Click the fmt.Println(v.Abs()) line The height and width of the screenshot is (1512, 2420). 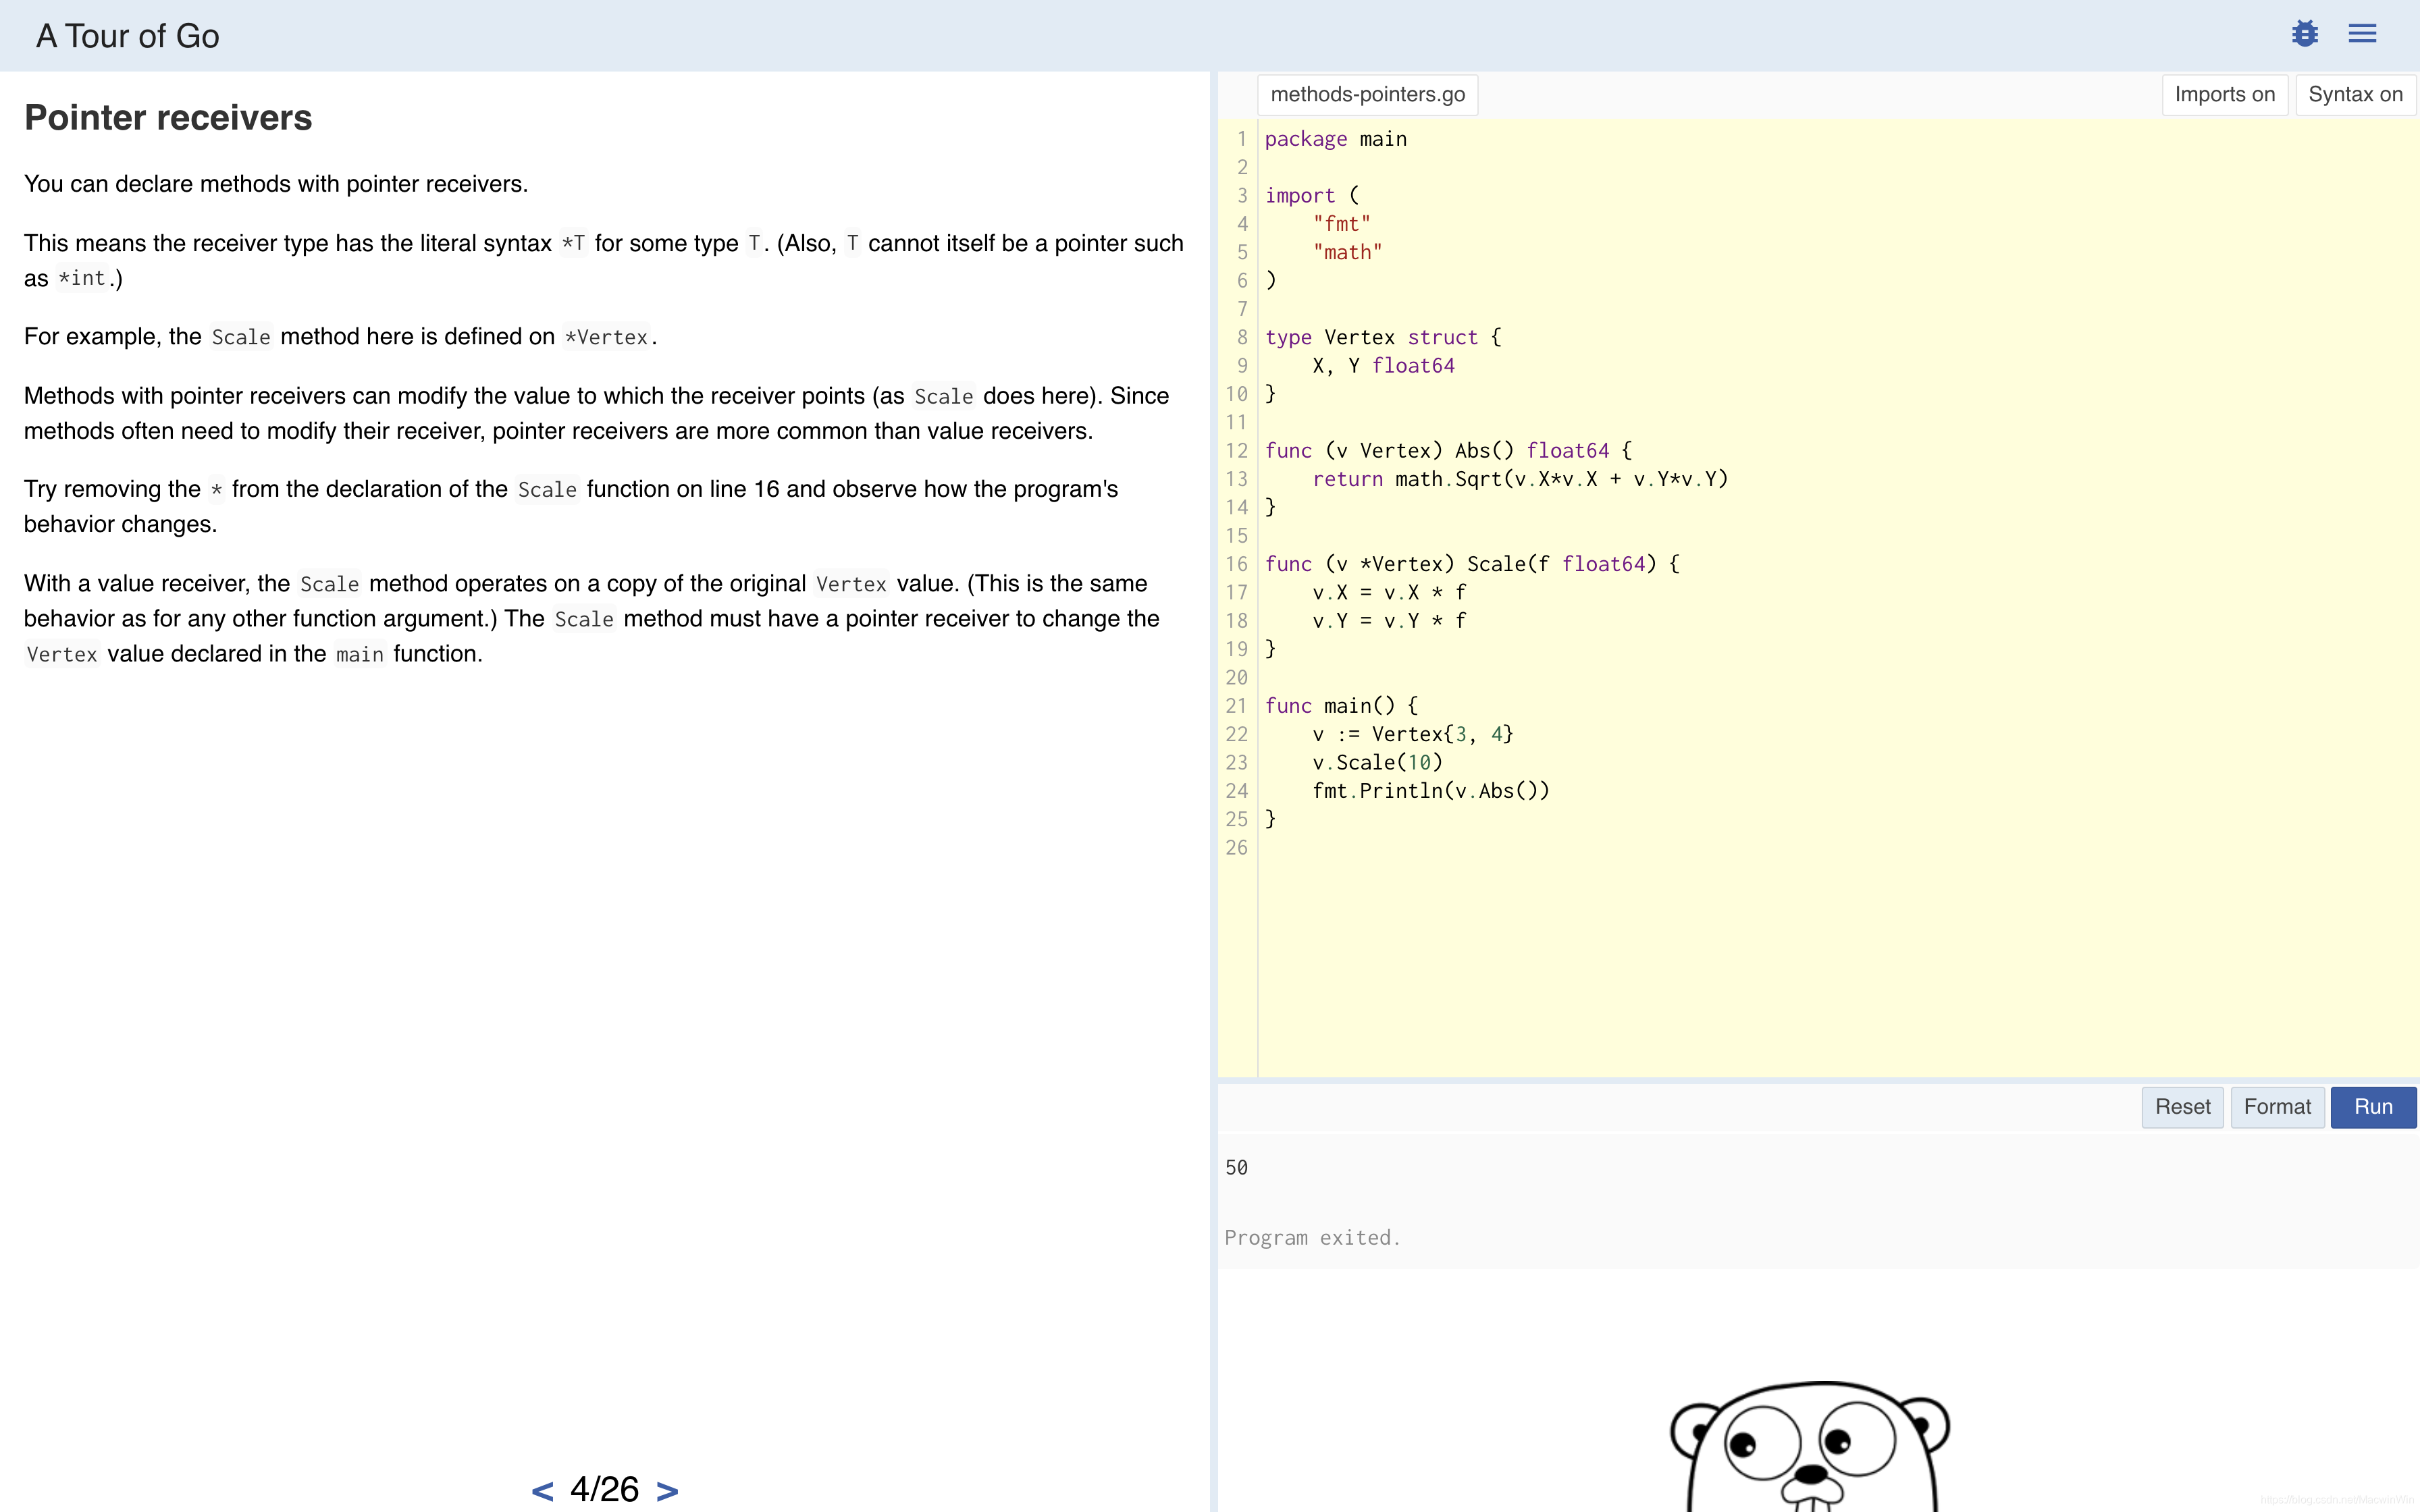pyautogui.click(x=1431, y=791)
